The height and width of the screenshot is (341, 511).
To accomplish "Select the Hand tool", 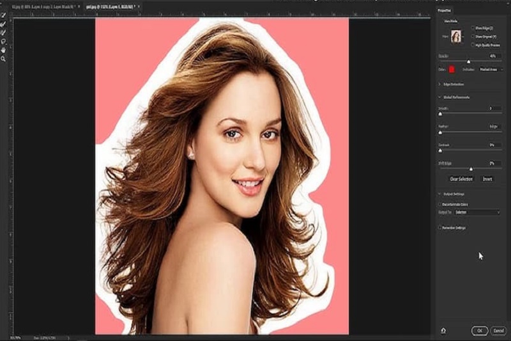I will coord(3,50).
